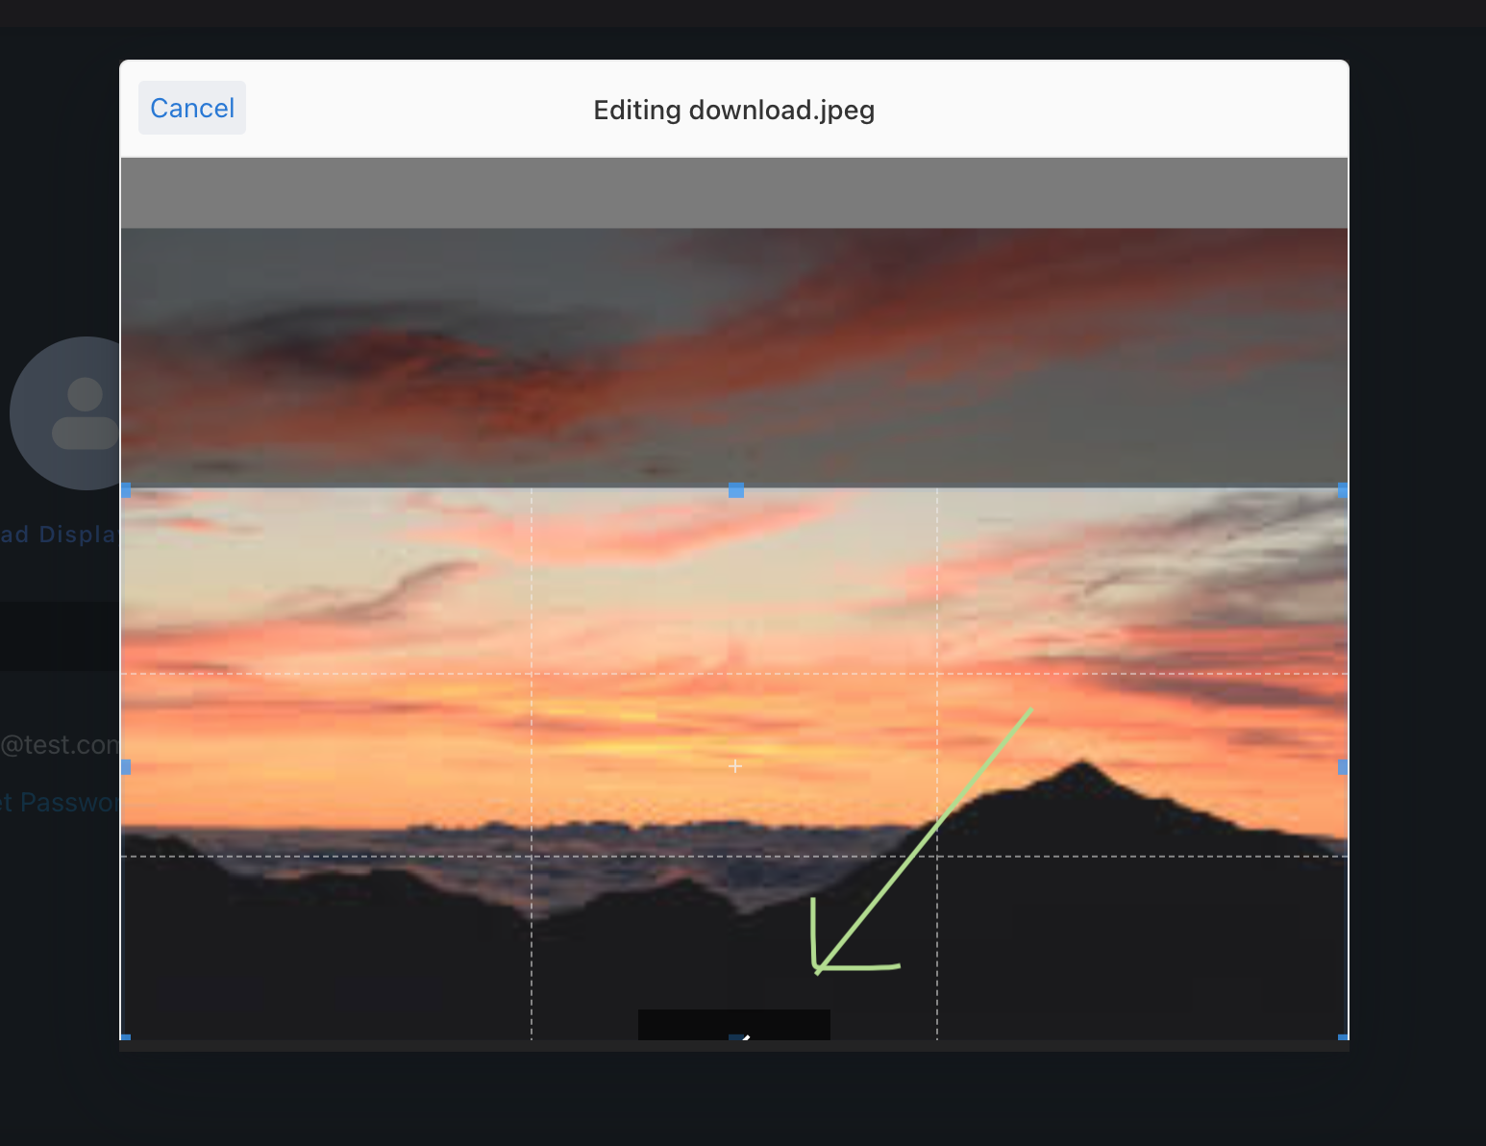Image resolution: width=1486 pixels, height=1146 pixels.
Task: Click the partially hidden Reset Password link
Action: [x=60, y=802]
